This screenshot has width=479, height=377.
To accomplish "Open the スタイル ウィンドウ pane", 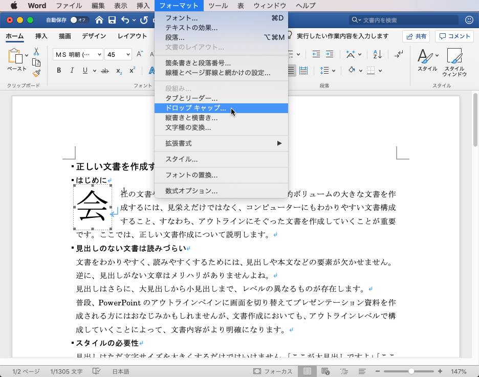I will tap(454, 62).
